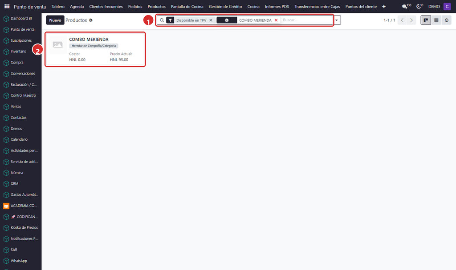The width and height of the screenshot is (456, 270).
Task: Open Pantalla de Cocina menu
Action: pyautogui.click(x=187, y=6)
